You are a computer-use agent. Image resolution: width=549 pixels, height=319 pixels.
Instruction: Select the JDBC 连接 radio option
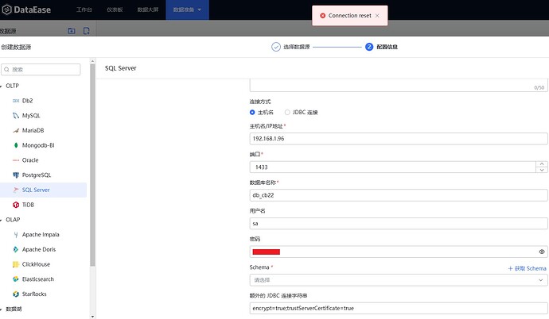(287, 112)
